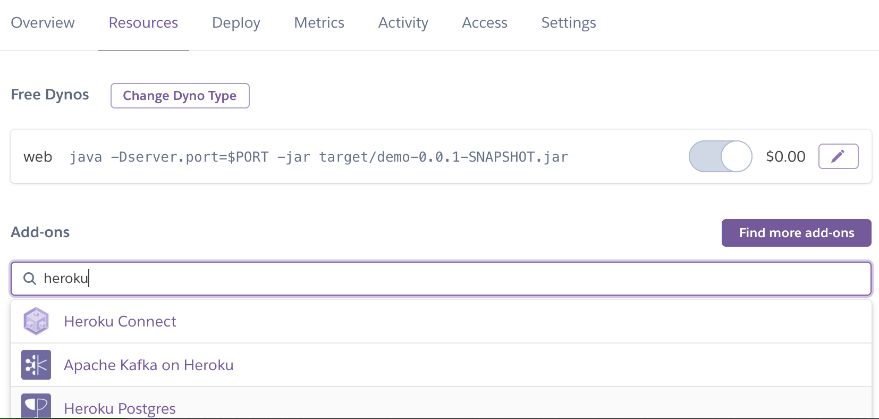Click the Heroku Connect add-on icon
The height and width of the screenshot is (419, 879).
coord(36,321)
